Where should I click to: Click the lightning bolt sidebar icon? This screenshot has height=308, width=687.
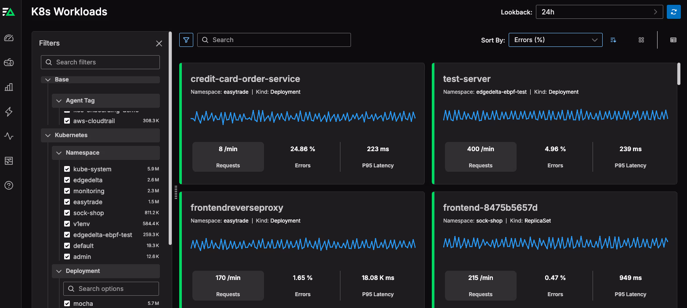(9, 112)
